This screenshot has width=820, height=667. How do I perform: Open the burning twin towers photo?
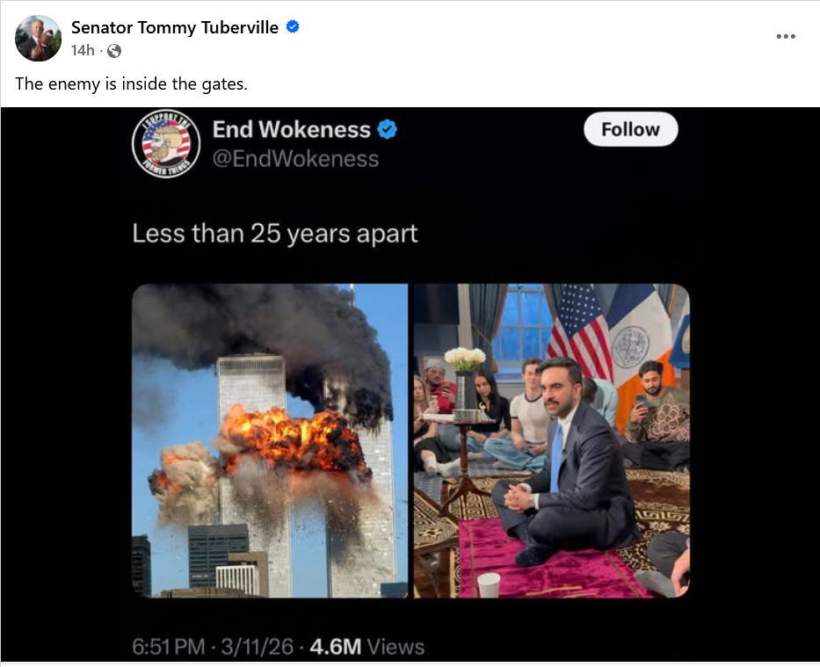click(270, 440)
